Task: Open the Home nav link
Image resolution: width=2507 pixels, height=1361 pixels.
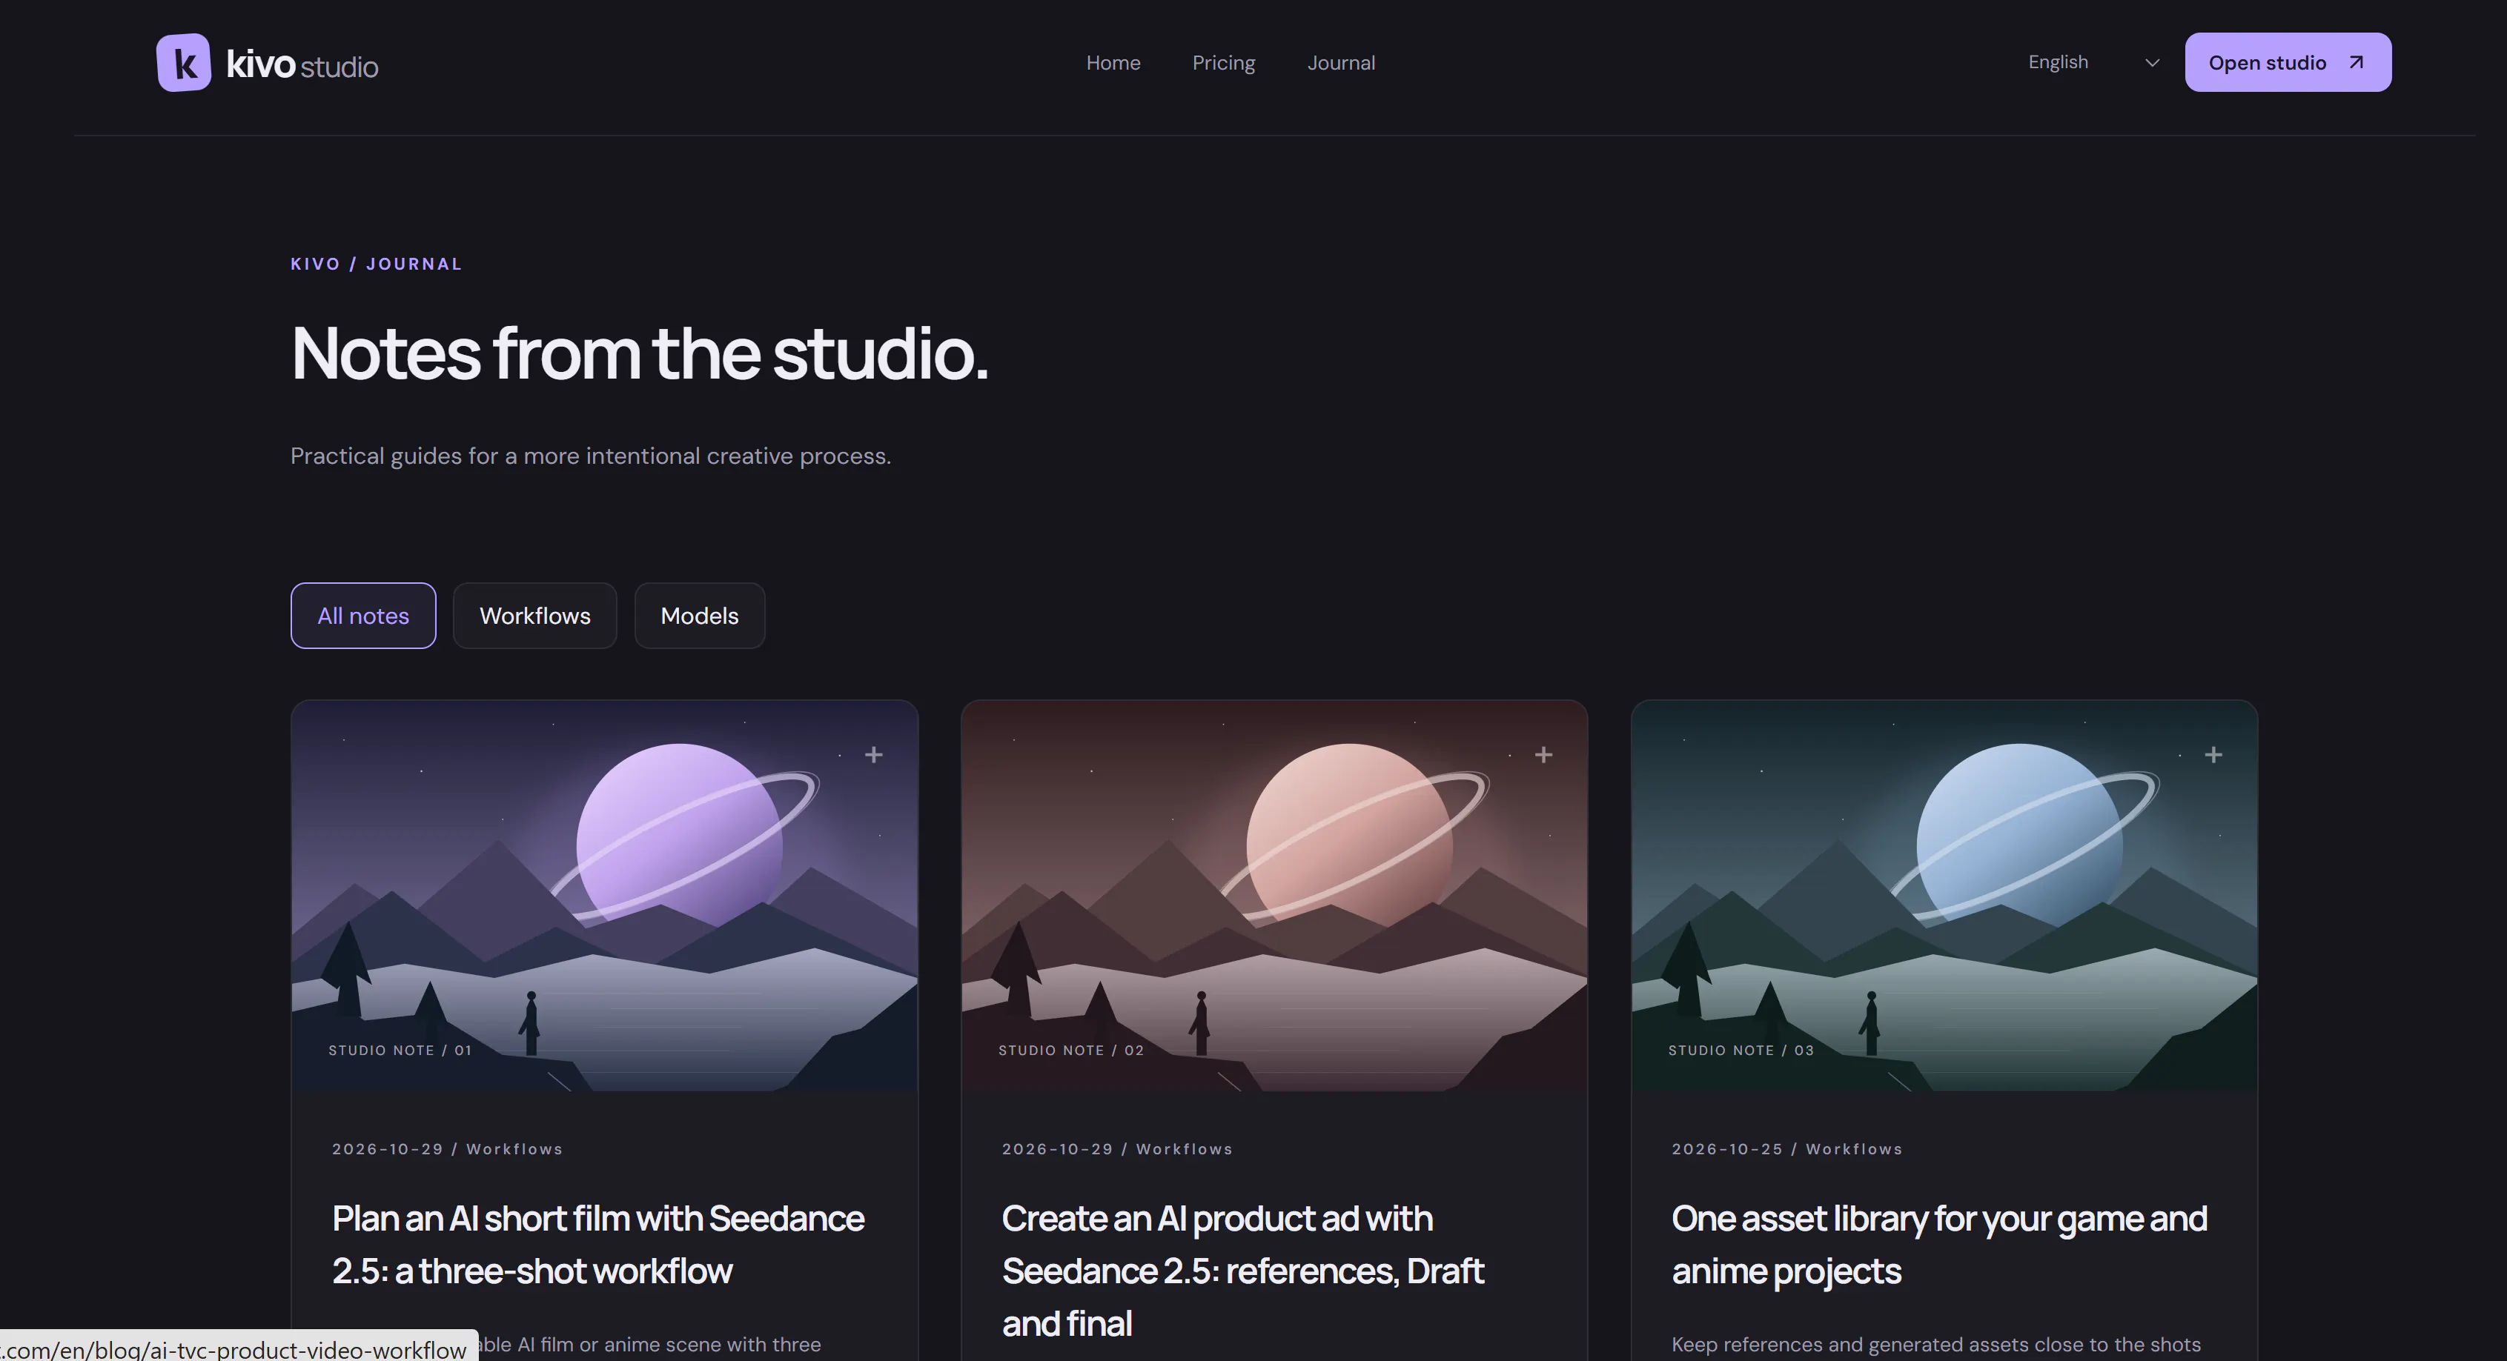Action: click(1113, 62)
